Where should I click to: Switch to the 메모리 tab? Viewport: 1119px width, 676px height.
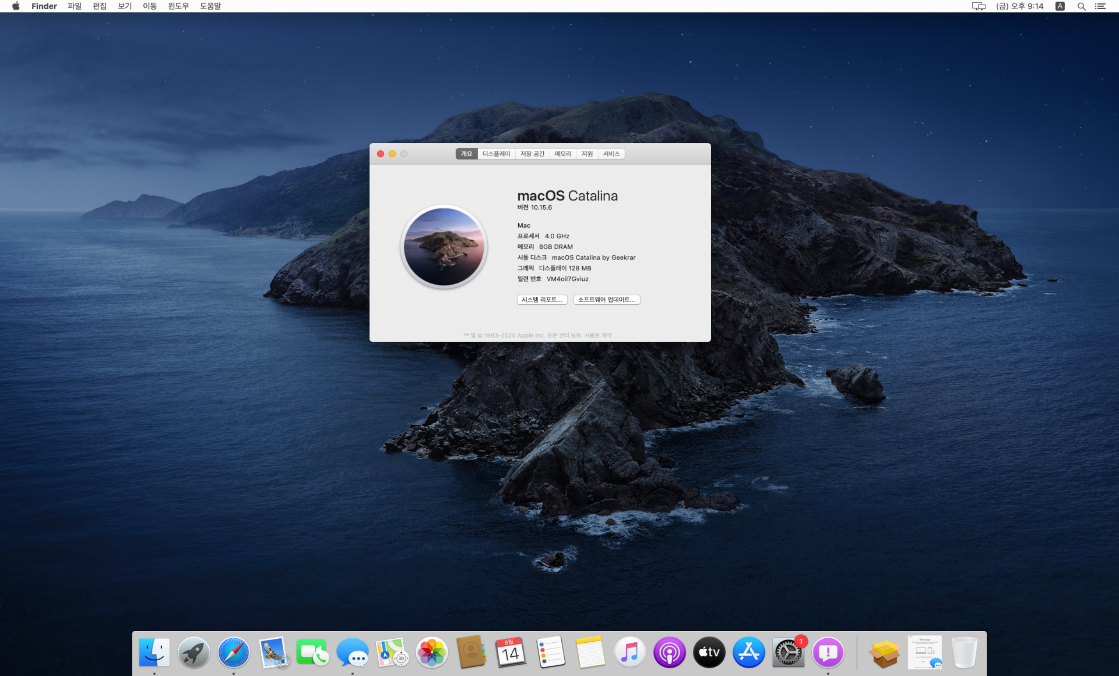(x=563, y=154)
